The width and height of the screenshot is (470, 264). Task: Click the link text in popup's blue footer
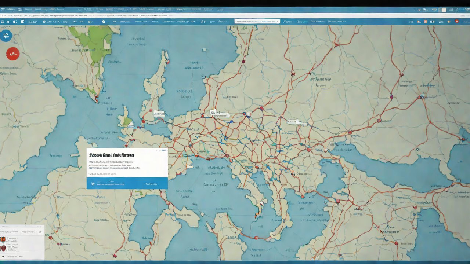110,184
